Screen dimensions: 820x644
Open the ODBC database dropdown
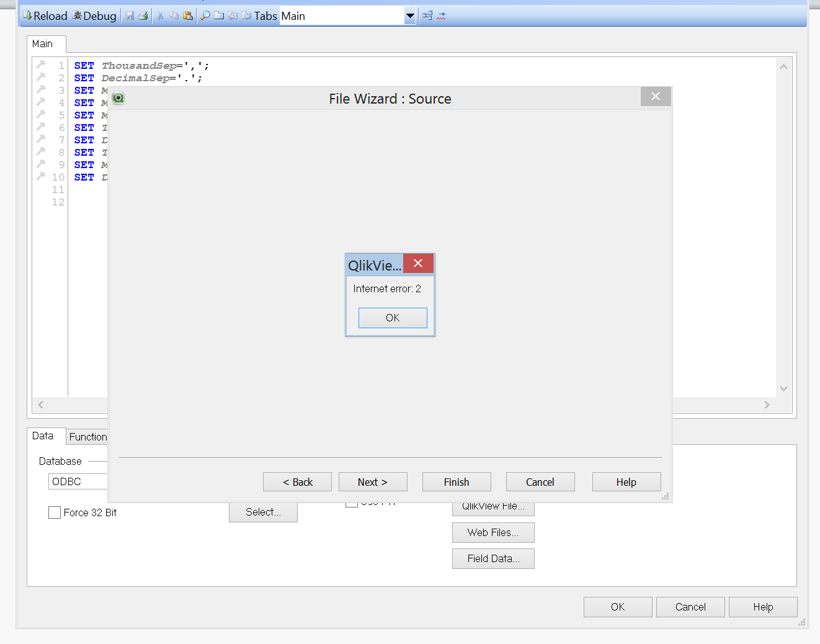click(78, 481)
